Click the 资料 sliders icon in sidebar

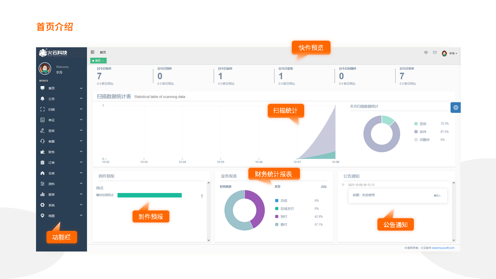tap(43, 184)
